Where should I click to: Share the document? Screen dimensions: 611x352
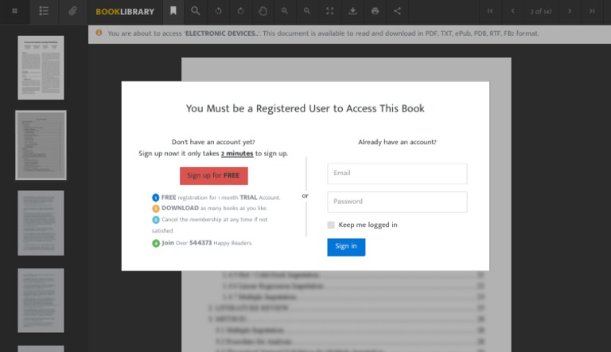(397, 11)
